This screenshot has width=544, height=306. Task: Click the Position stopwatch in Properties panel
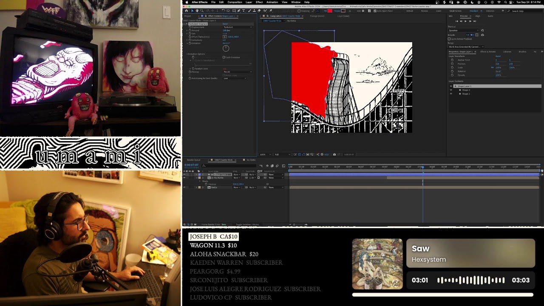pos(452,64)
